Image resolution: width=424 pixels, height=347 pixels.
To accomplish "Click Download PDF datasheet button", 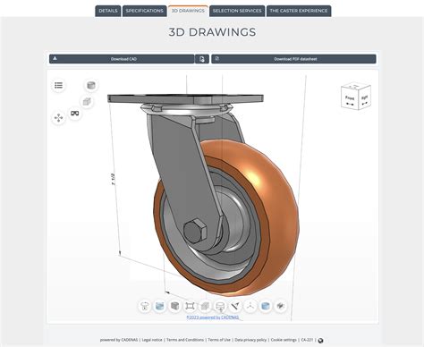I will point(293,59).
